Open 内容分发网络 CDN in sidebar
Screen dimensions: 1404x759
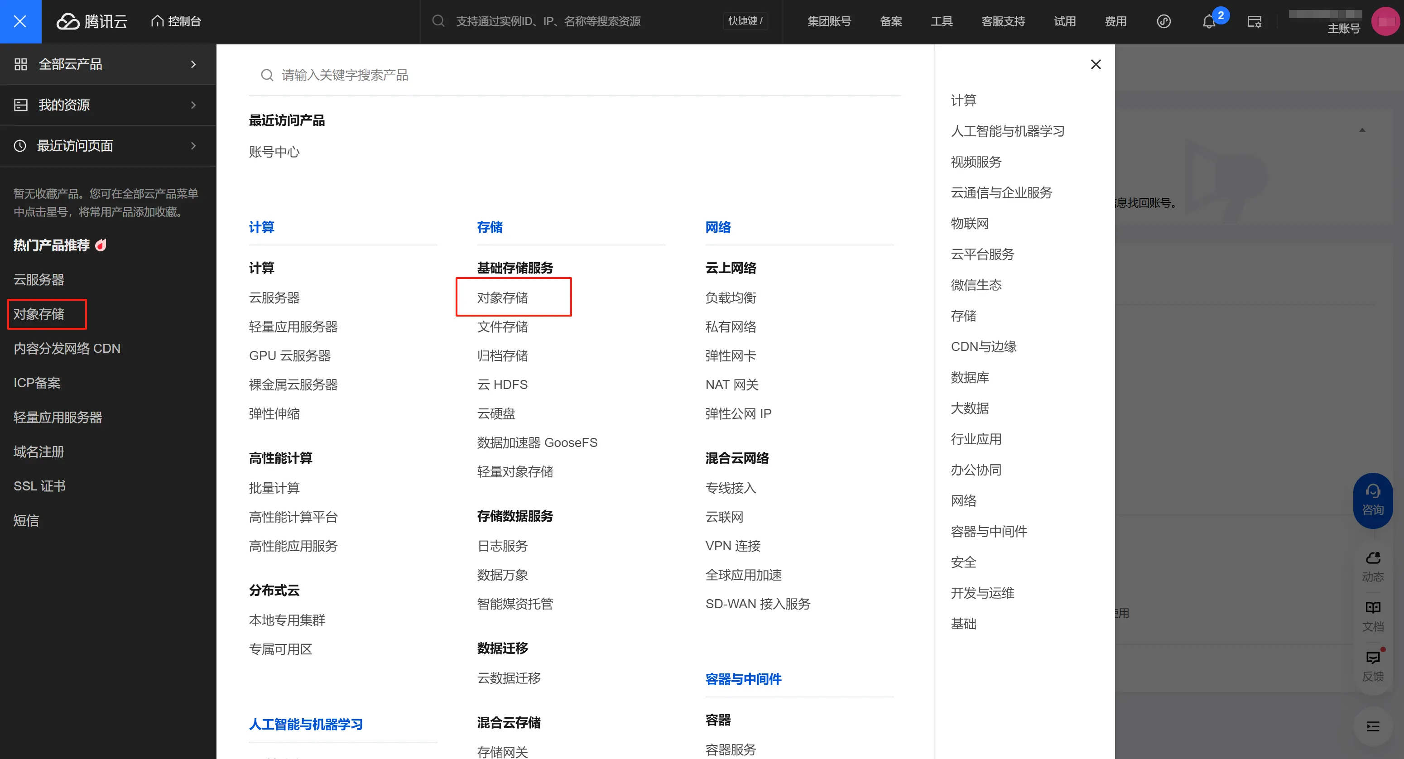(x=67, y=349)
